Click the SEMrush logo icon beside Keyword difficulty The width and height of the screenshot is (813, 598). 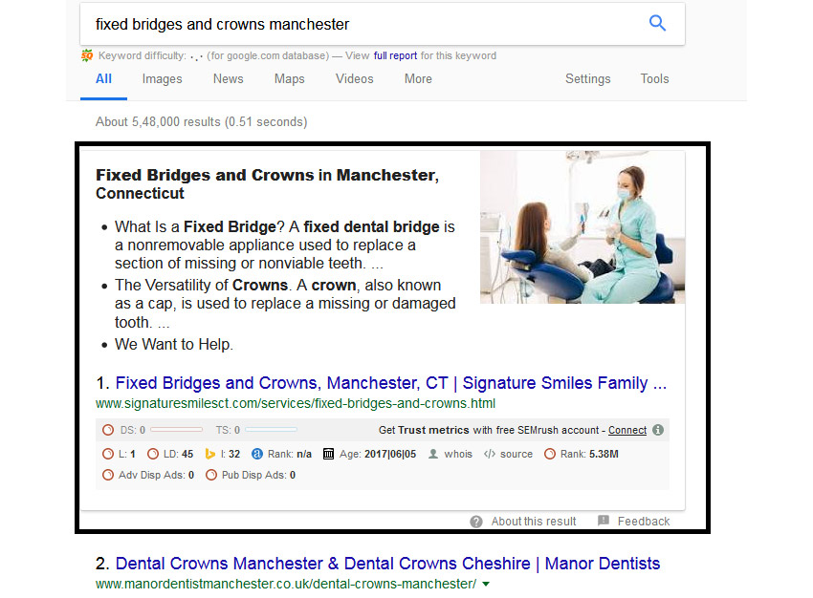[x=87, y=55]
